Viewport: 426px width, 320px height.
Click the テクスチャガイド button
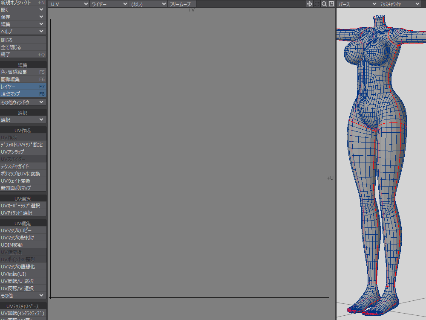[23, 166]
